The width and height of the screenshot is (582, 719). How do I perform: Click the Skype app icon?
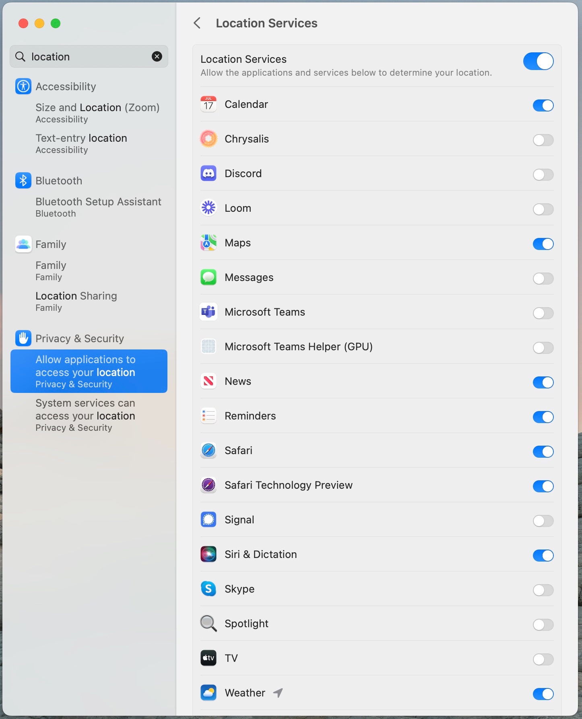(x=208, y=589)
